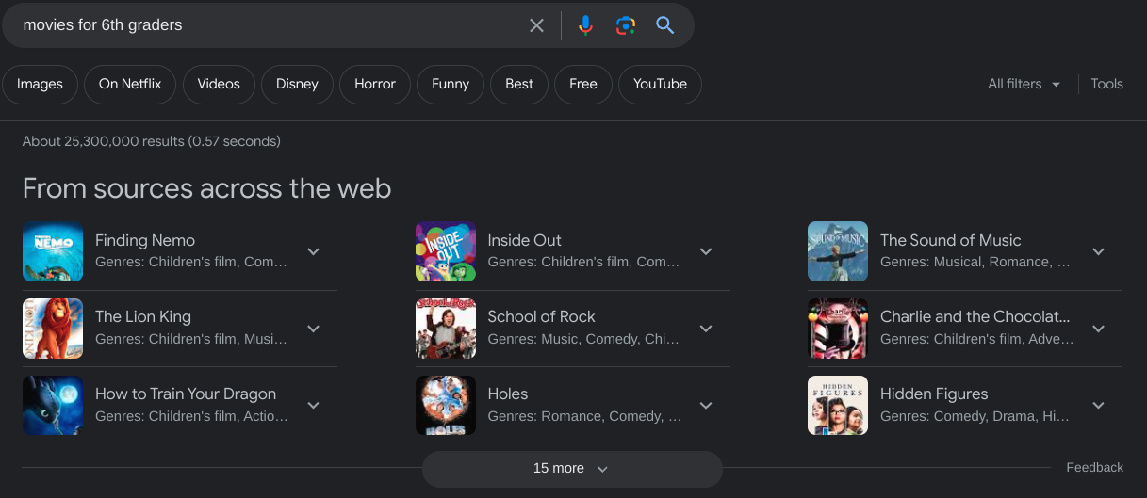Viewport: 1147px width, 498px height.
Task: Click The Sound of Music title
Action: click(x=951, y=240)
